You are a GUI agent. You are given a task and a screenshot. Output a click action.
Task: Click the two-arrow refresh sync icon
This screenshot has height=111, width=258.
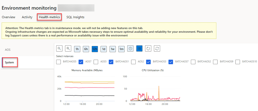click(157, 49)
